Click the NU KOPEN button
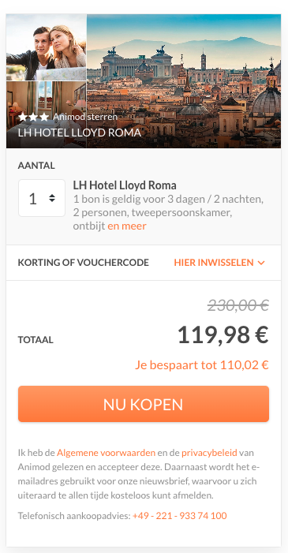The height and width of the screenshot is (553, 288). (144, 404)
